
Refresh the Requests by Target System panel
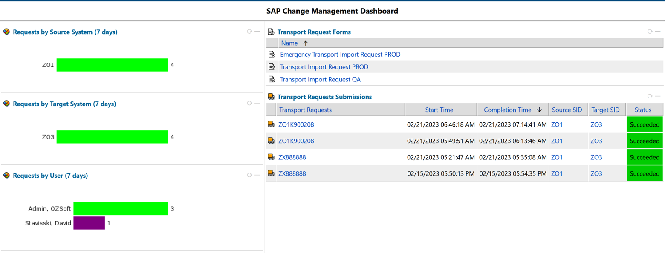tap(249, 103)
